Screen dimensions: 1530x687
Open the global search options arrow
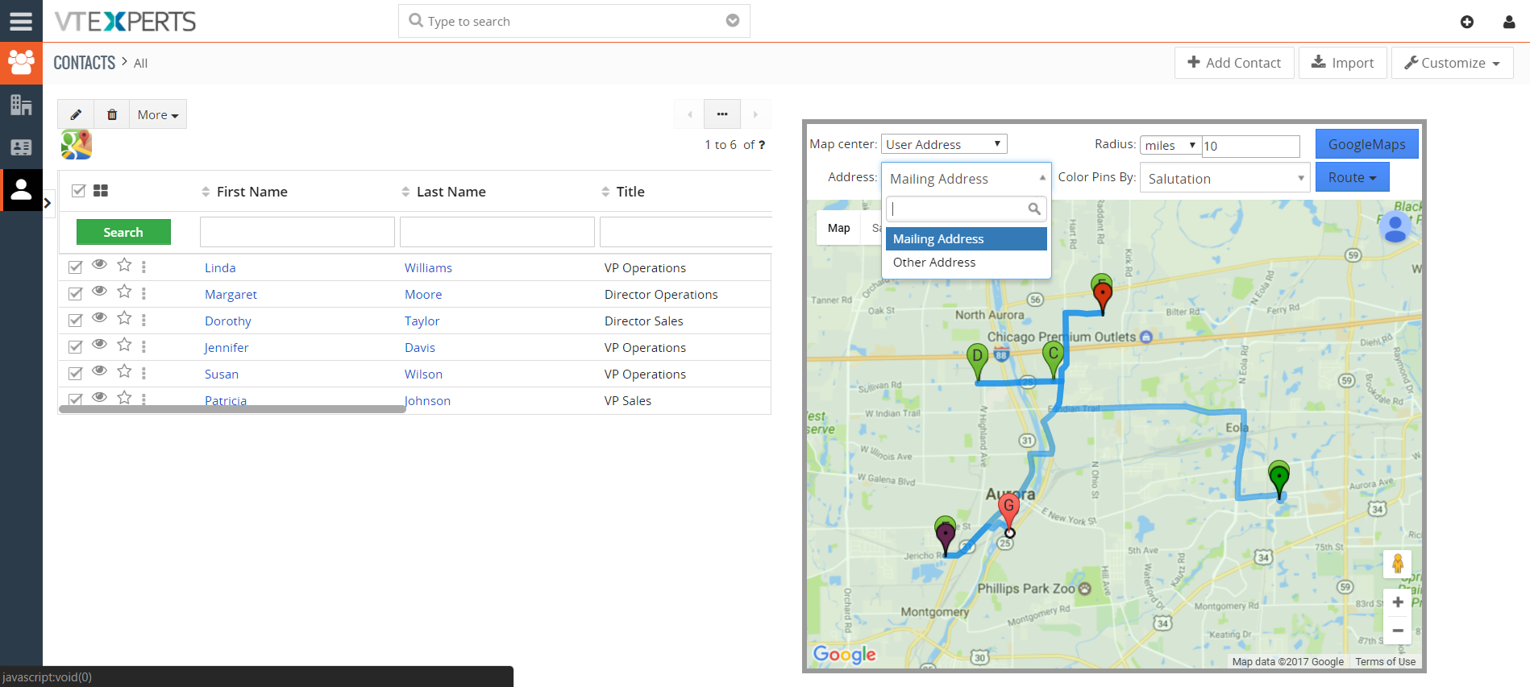[733, 21]
